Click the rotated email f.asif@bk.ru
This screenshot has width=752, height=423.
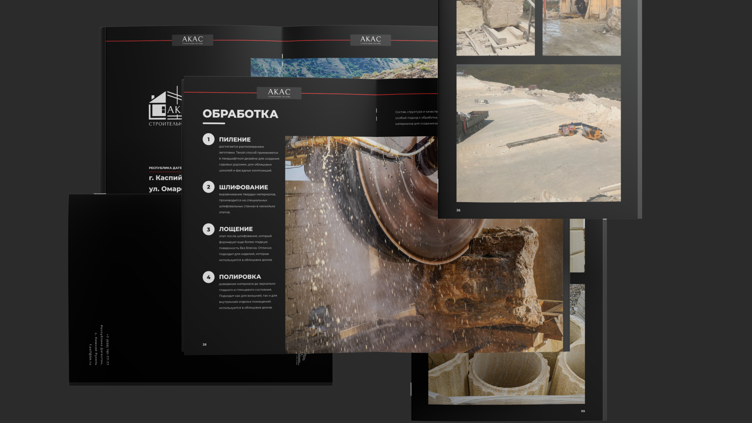90,355
